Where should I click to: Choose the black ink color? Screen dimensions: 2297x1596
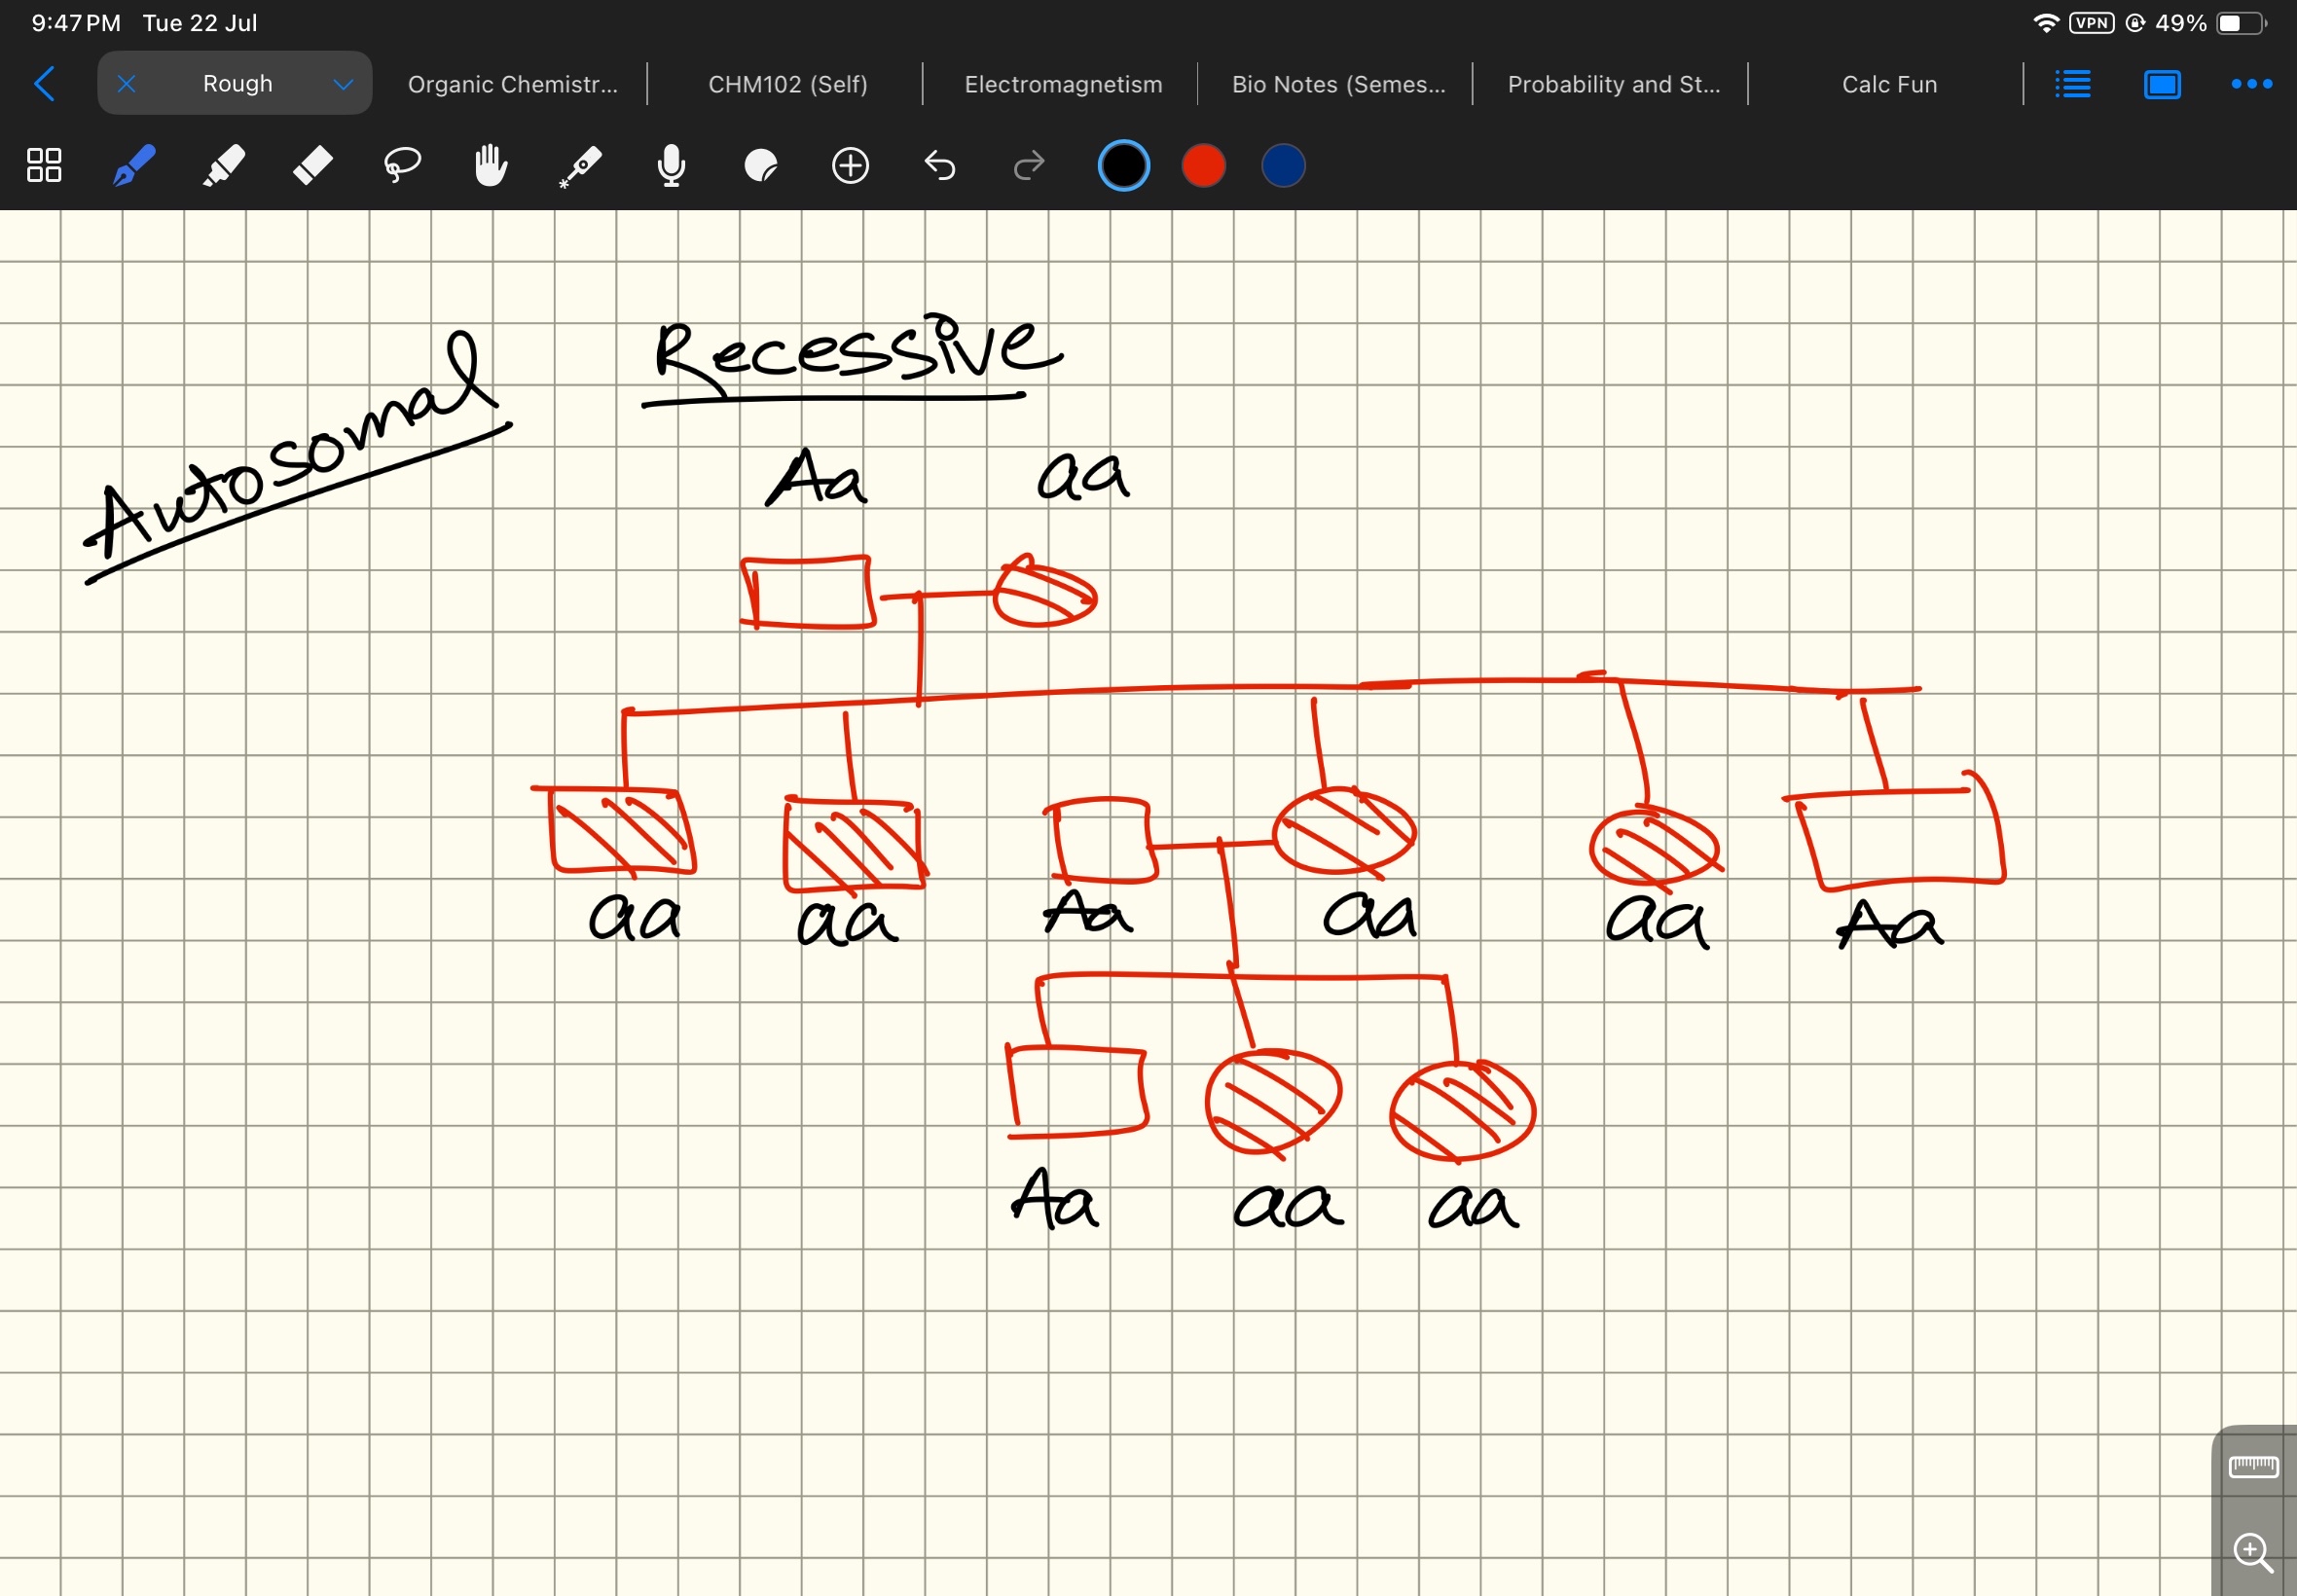click(x=1123, y=165)
